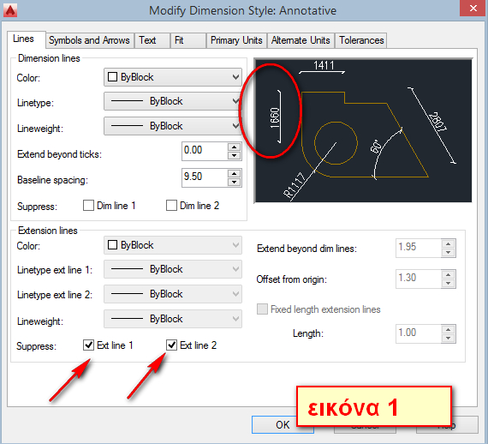The width and height of the screenshot is (488, 444).
Task: Switch to Symbols and Arrows tab
Action: pos(89,40)
